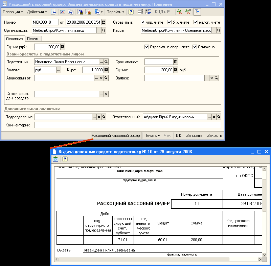The height and width of the screenshot is (266, 271).
Task: Expand the create-based-on dropdown arrow
Action: point(101,12)
